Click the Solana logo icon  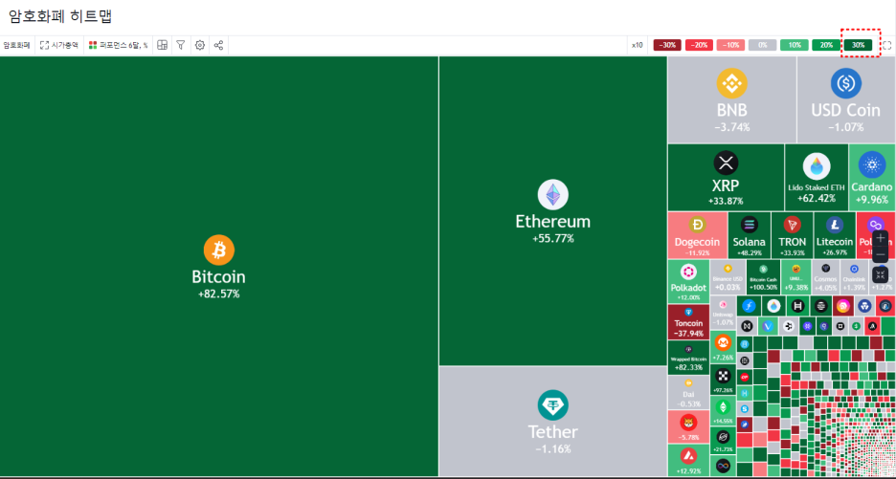[x=749, y=225]
